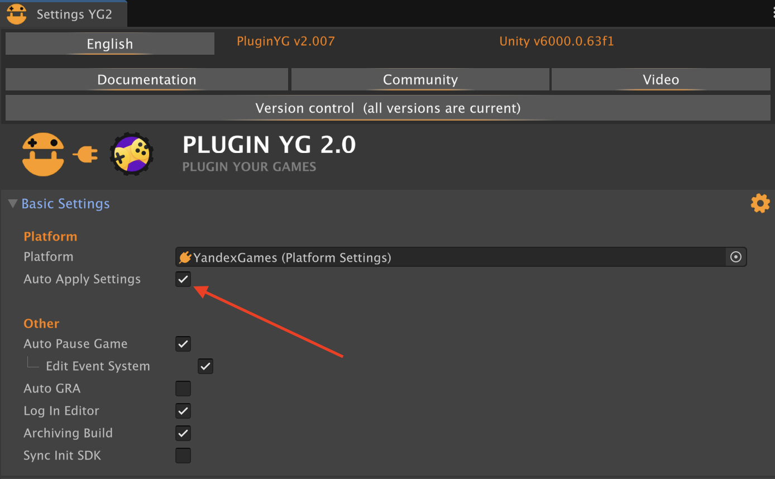This screenshot has width=775, height=479.
Task: Open the Video button
Action: (x=661, y=79)
